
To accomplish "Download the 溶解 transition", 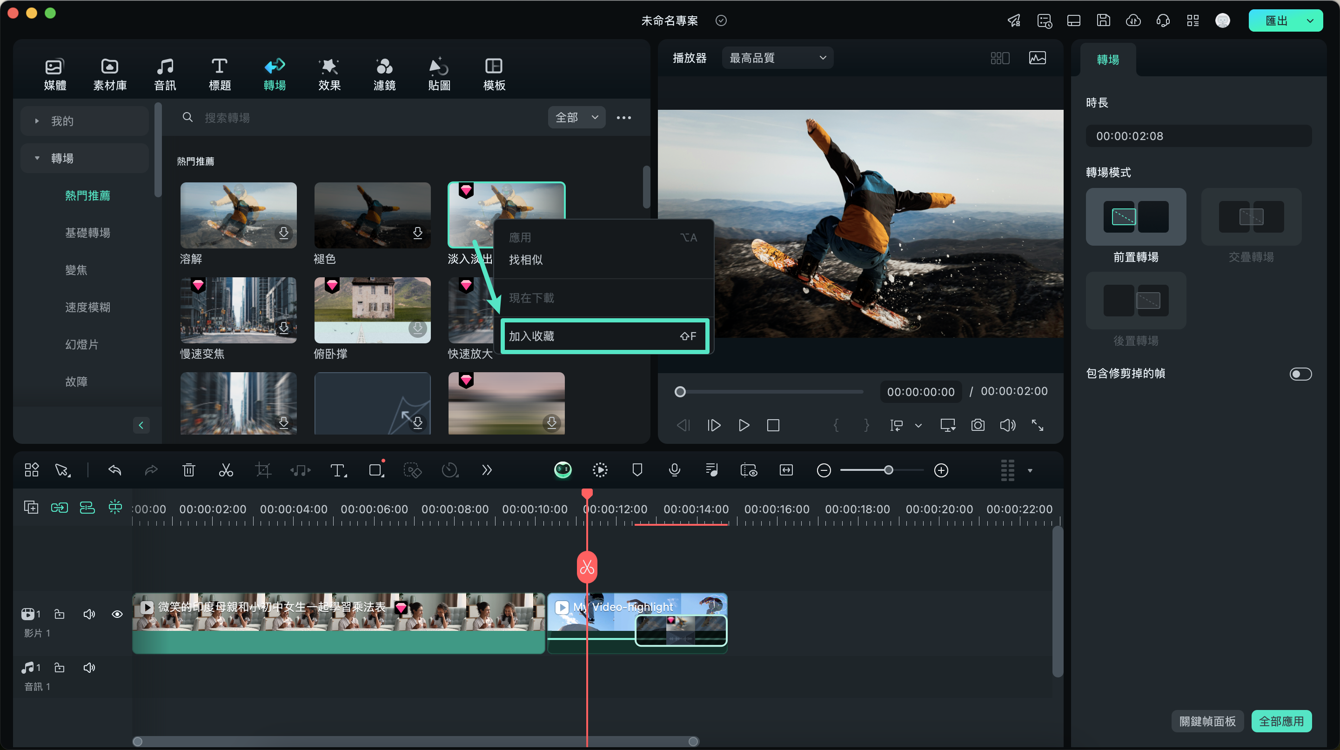I will tap(284, 233).
